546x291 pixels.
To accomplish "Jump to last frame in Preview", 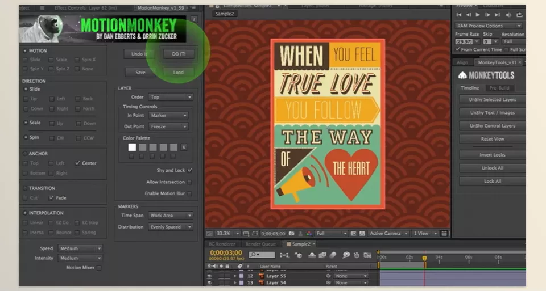I will click(497, 15).
